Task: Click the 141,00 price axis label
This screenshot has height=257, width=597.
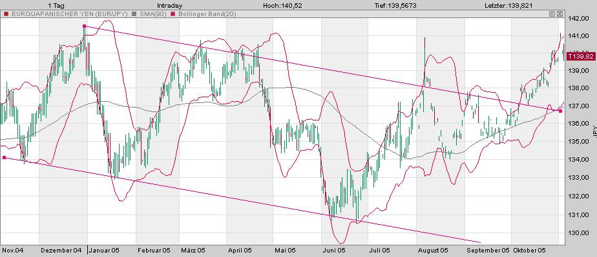Action: pyautogui.click(x=578, y=36)
